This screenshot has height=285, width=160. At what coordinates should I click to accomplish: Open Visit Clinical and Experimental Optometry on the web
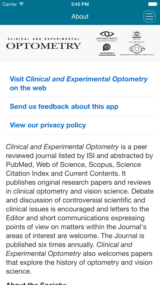(x=80, y=84)
